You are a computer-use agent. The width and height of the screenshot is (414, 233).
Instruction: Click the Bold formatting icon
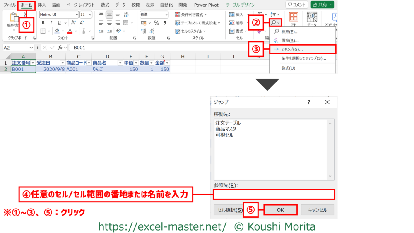coord(43,23)
